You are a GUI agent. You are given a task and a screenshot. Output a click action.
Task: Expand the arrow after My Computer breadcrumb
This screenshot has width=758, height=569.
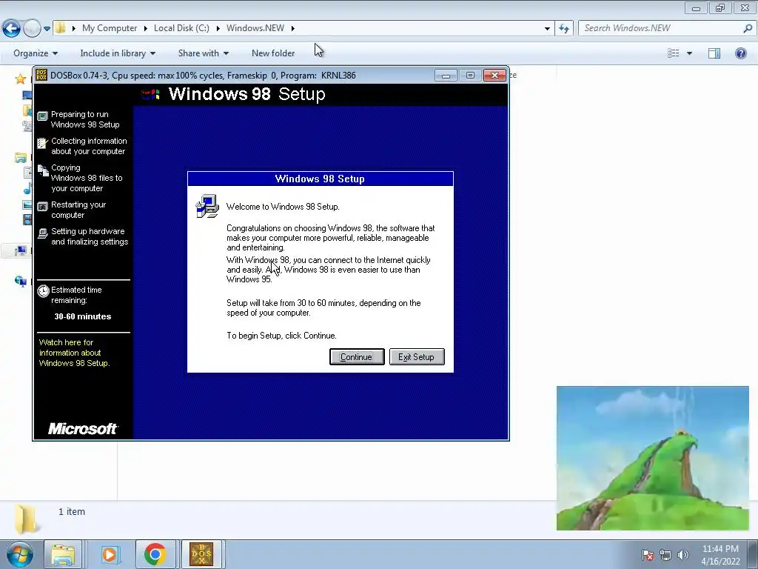tap(145, 28)
